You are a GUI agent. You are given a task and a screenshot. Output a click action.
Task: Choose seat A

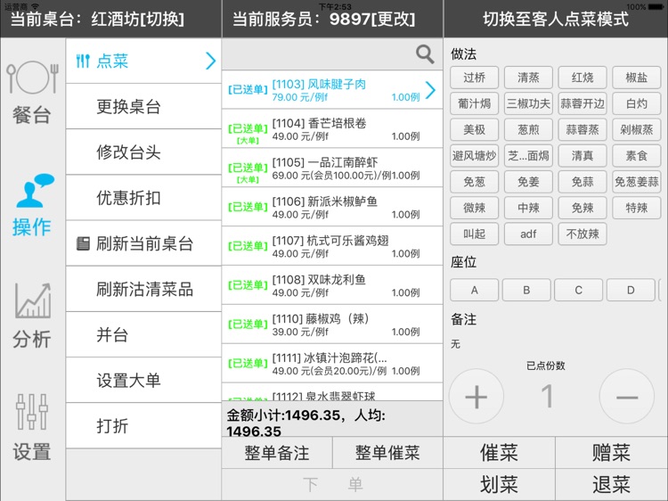coord(474,290)
